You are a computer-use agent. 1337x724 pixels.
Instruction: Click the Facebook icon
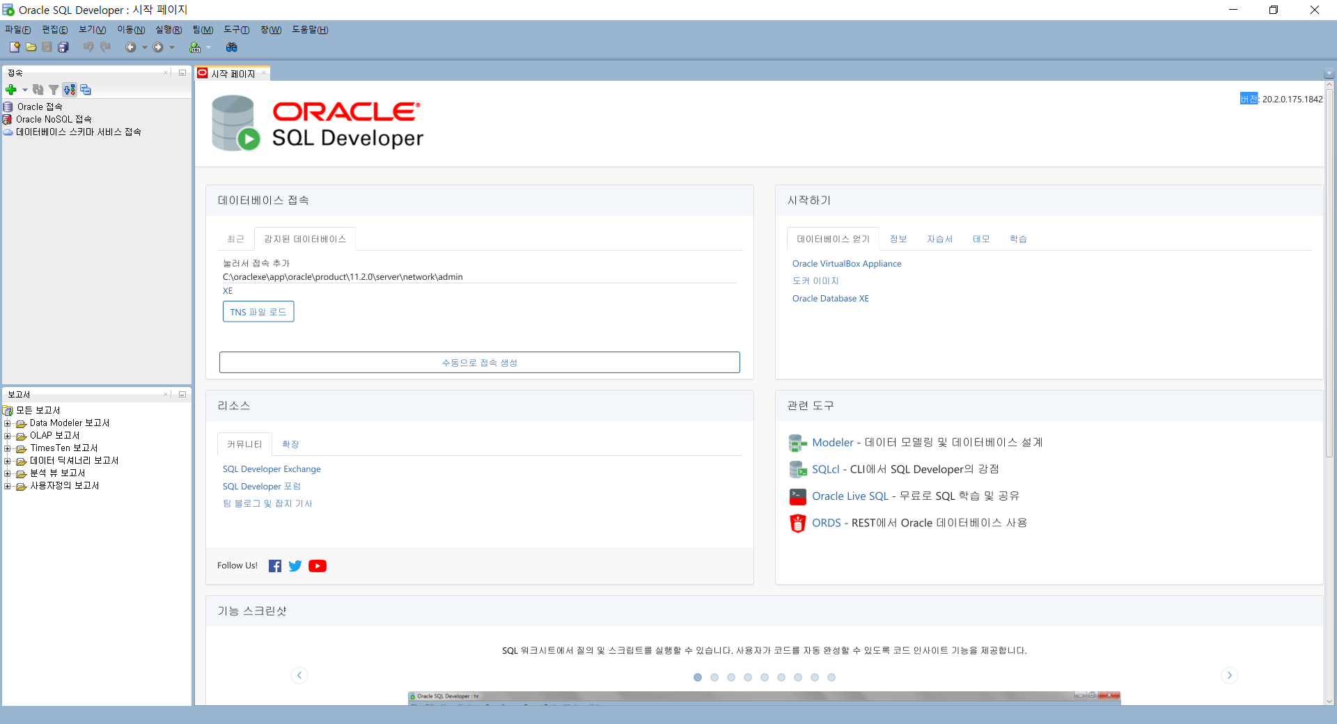pos(275,566)
